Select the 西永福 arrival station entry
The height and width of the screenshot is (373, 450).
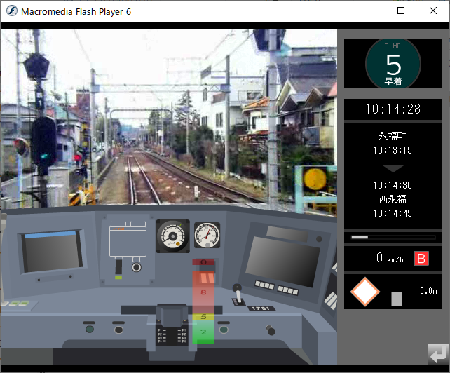[x=393, y=200]
